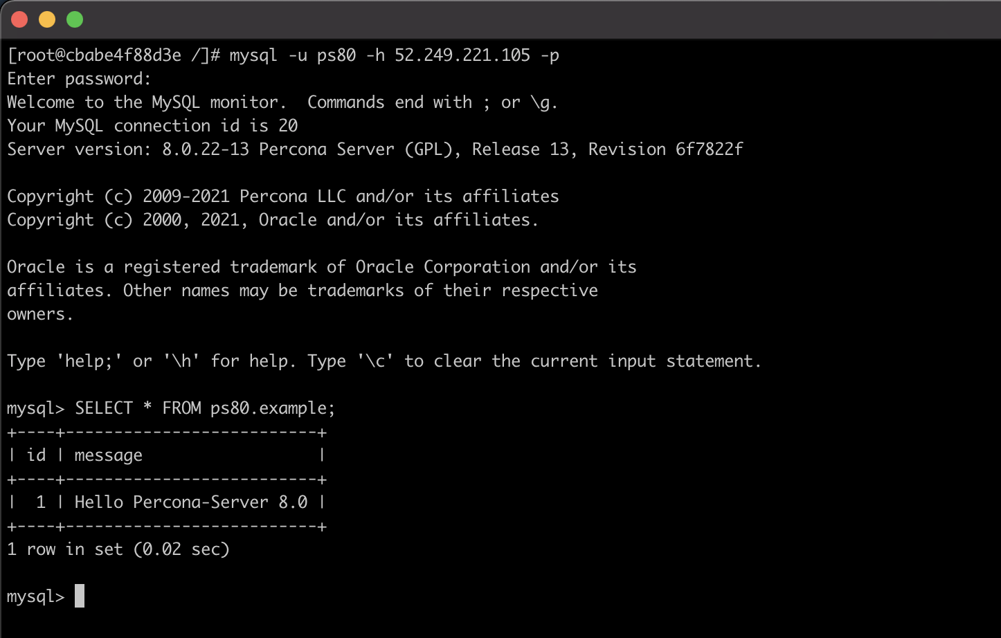Click the Oracle copyright line
The height and width of the screenshot is (638, 1001).
click(x=270, y=219)
